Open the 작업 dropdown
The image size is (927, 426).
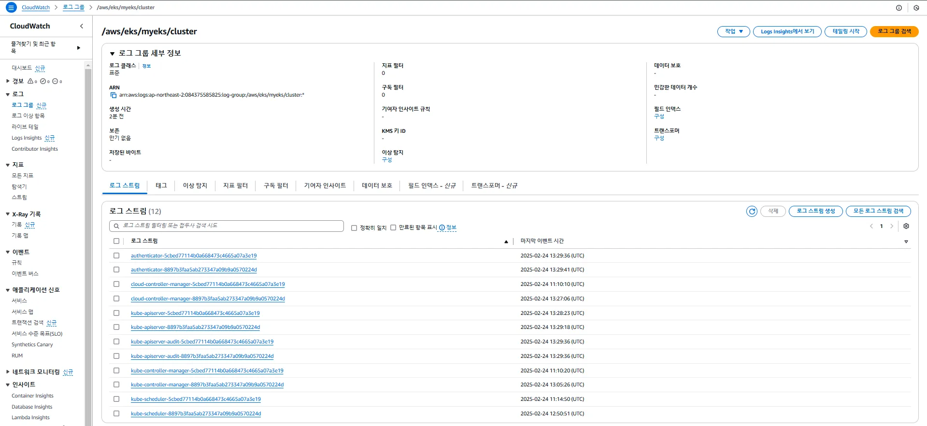coord(733,31)
